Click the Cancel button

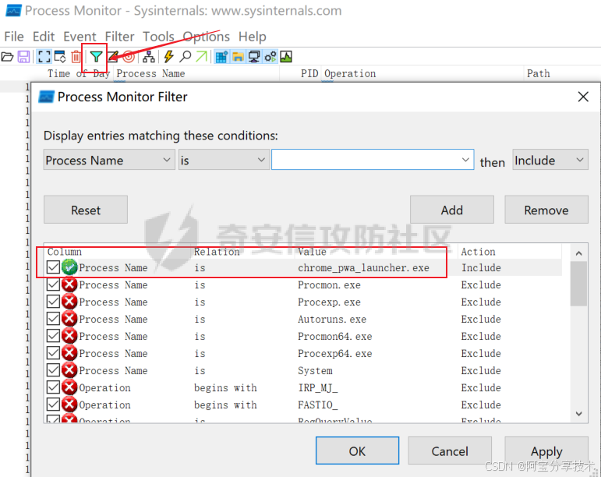coord(450,450)
